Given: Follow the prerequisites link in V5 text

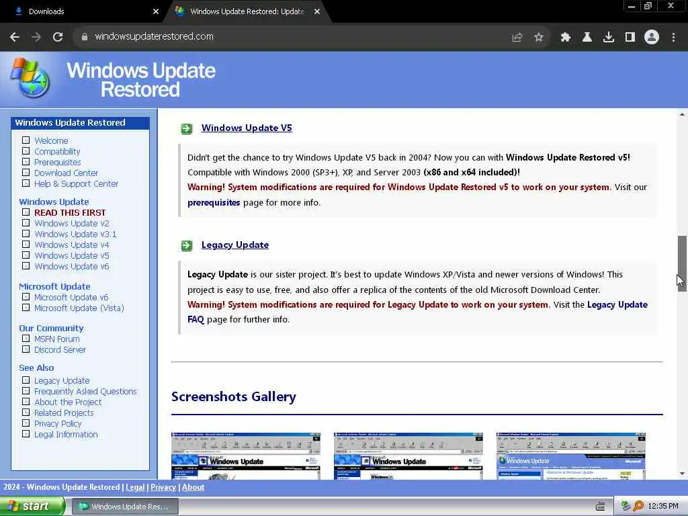Looking at the screenshot, I should point(214,203).
